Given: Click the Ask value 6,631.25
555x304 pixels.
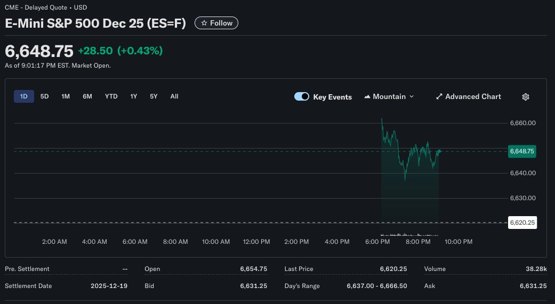Looking at the screenshot, I should [x=533, y=286].
